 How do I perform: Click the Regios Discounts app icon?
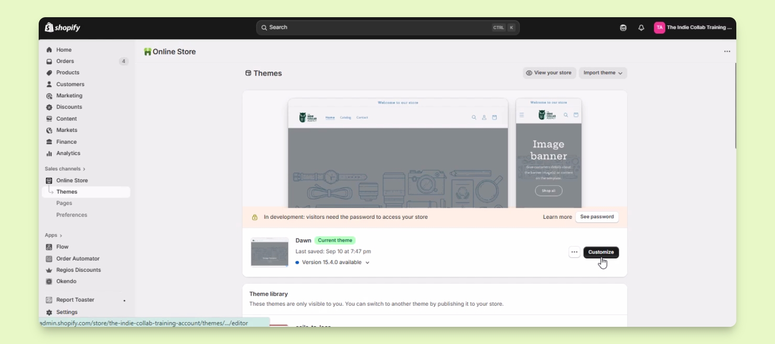pyautogui.click(x=49, y=270)
